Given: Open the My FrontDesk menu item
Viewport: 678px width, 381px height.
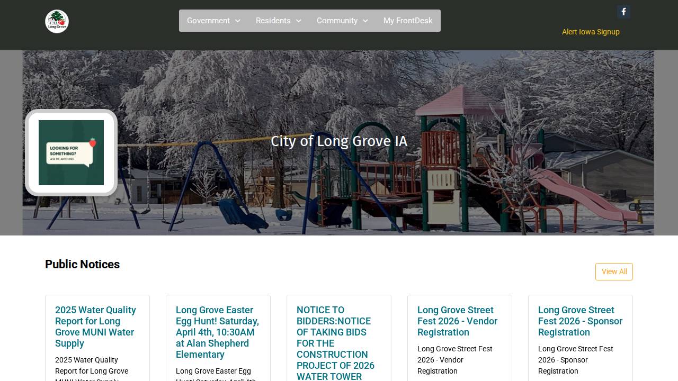Looking at the screenshot, I should [408, 21].
